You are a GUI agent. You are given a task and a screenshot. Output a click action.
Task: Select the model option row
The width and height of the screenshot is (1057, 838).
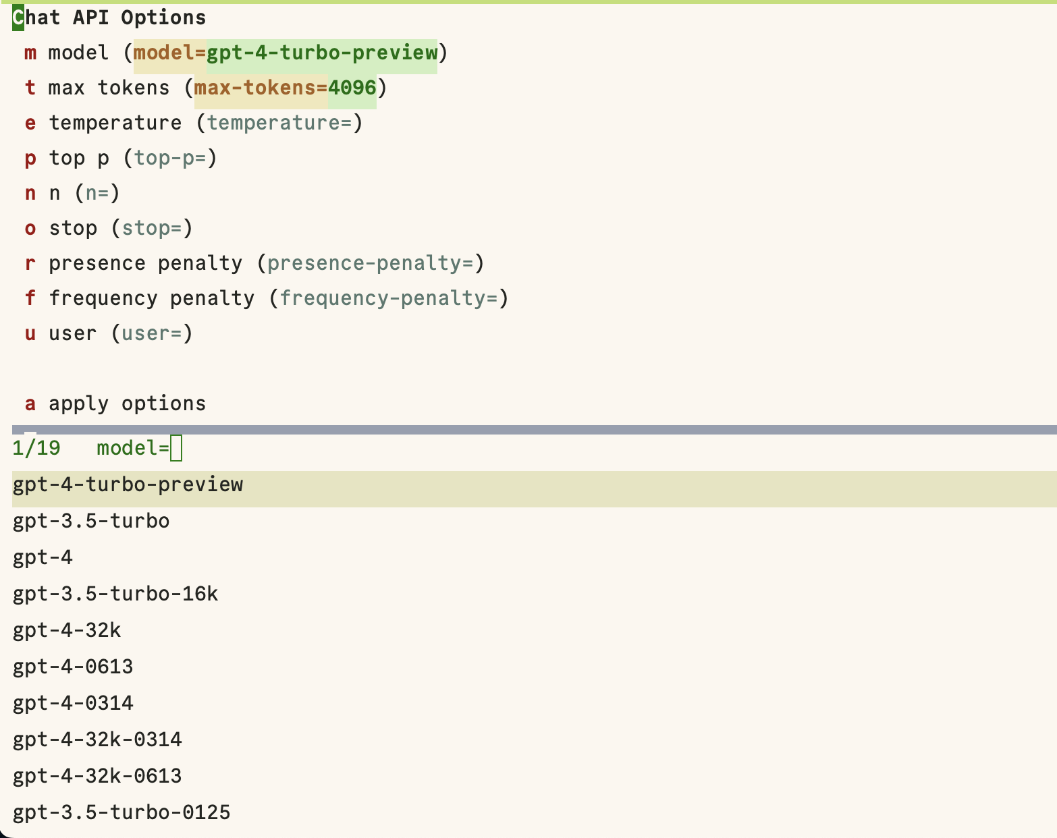(236, 53)
